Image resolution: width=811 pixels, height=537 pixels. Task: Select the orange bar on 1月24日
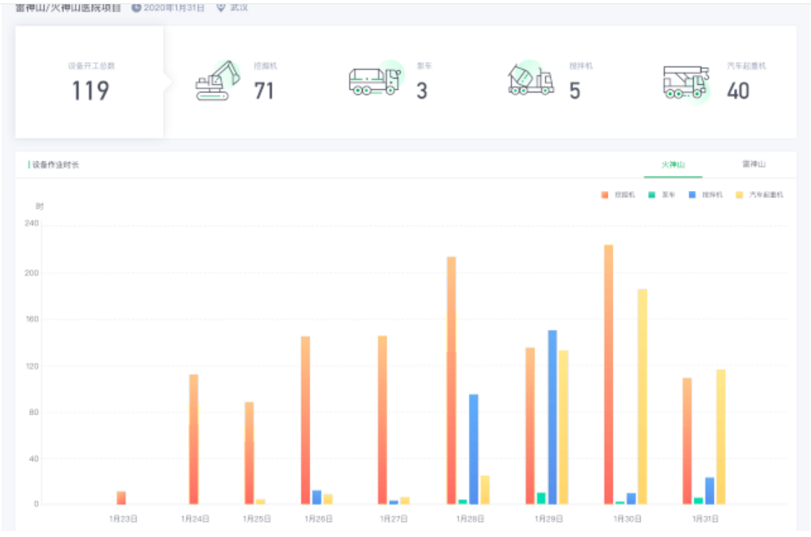tap(194, 439)
